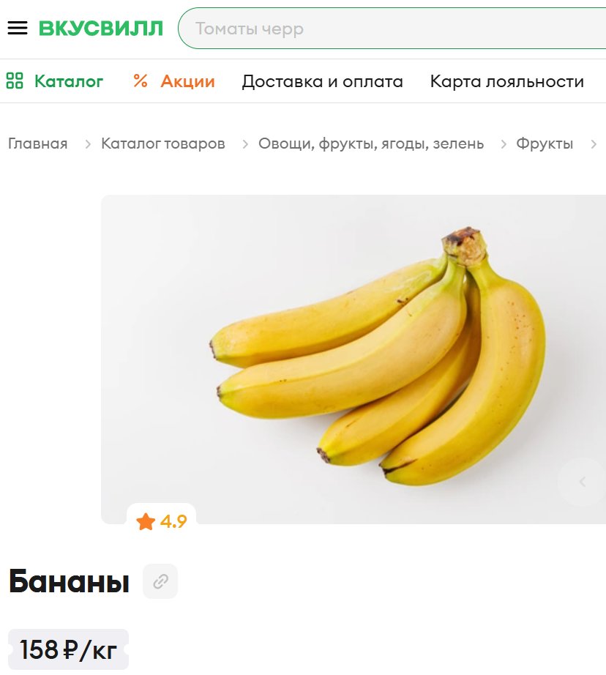The height and width of the screenshot is (675, 606).
Task: Copy product link using chain icon
Action: point(160,581)
